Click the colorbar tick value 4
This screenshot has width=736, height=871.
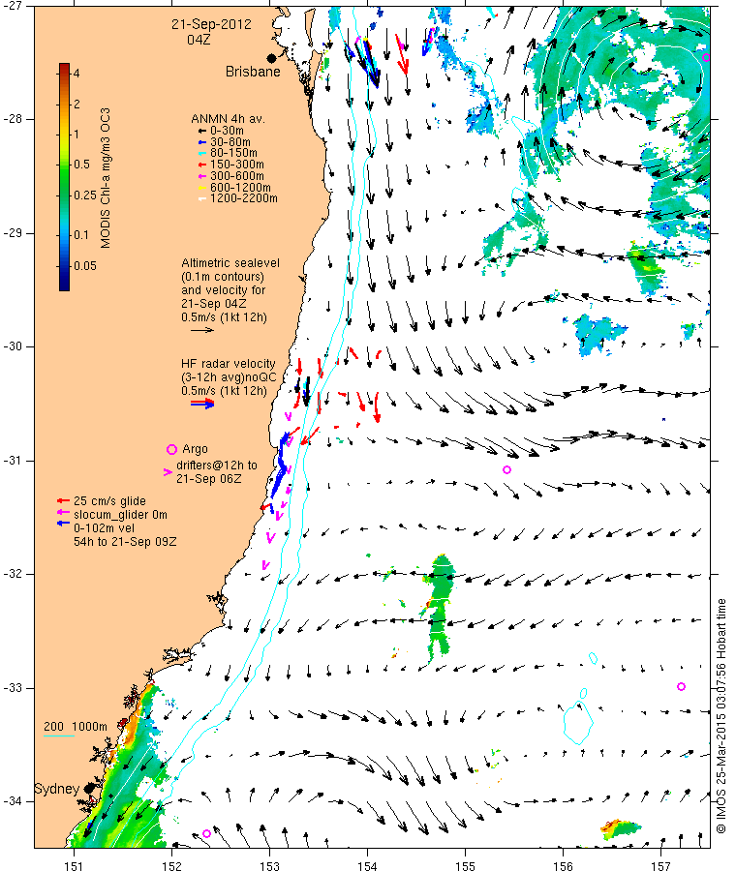77,74
